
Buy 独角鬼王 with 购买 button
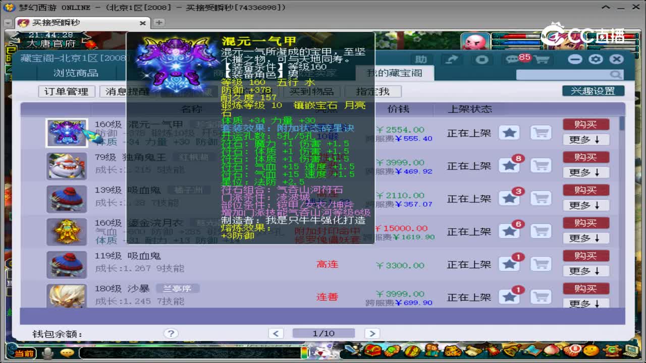[x=586, y=157]
